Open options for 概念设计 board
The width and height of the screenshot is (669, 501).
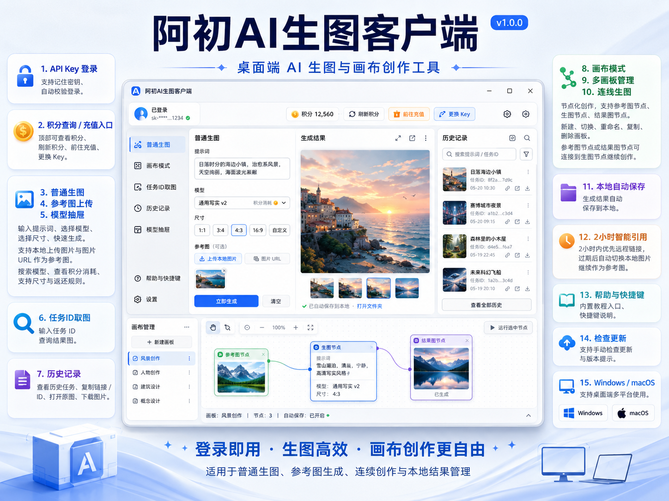pos(189,401)
